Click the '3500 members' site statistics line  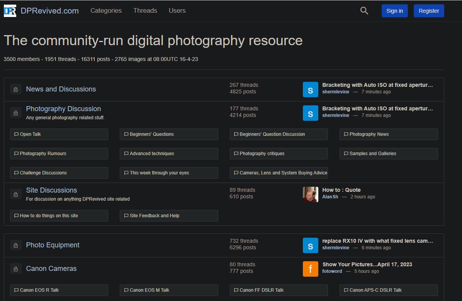pos(101,59)
